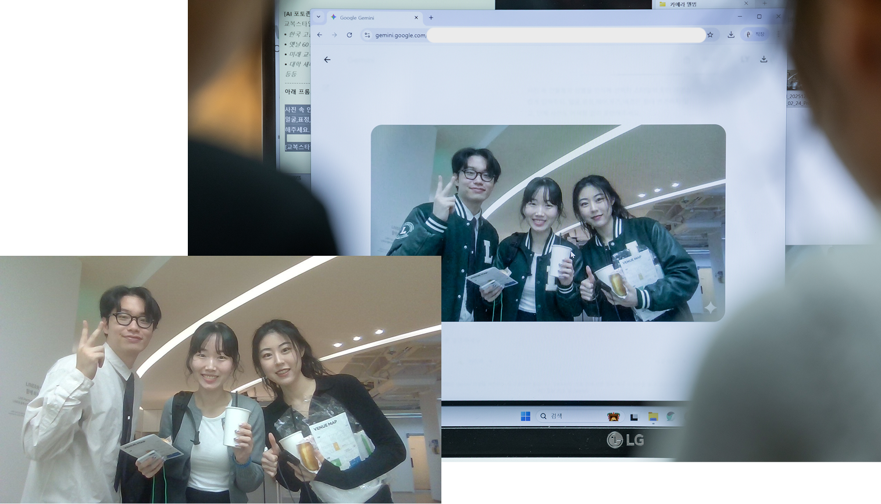The width and height of the screenshot is (881, 504).
Task: Toggle the bookmark star for this page
Action: tap(710, 35)
